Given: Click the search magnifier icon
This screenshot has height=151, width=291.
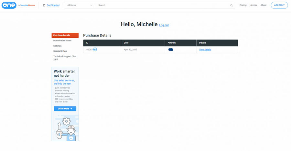Looking at the screenshot, I should pyautogui.click(x=232, y=5).
